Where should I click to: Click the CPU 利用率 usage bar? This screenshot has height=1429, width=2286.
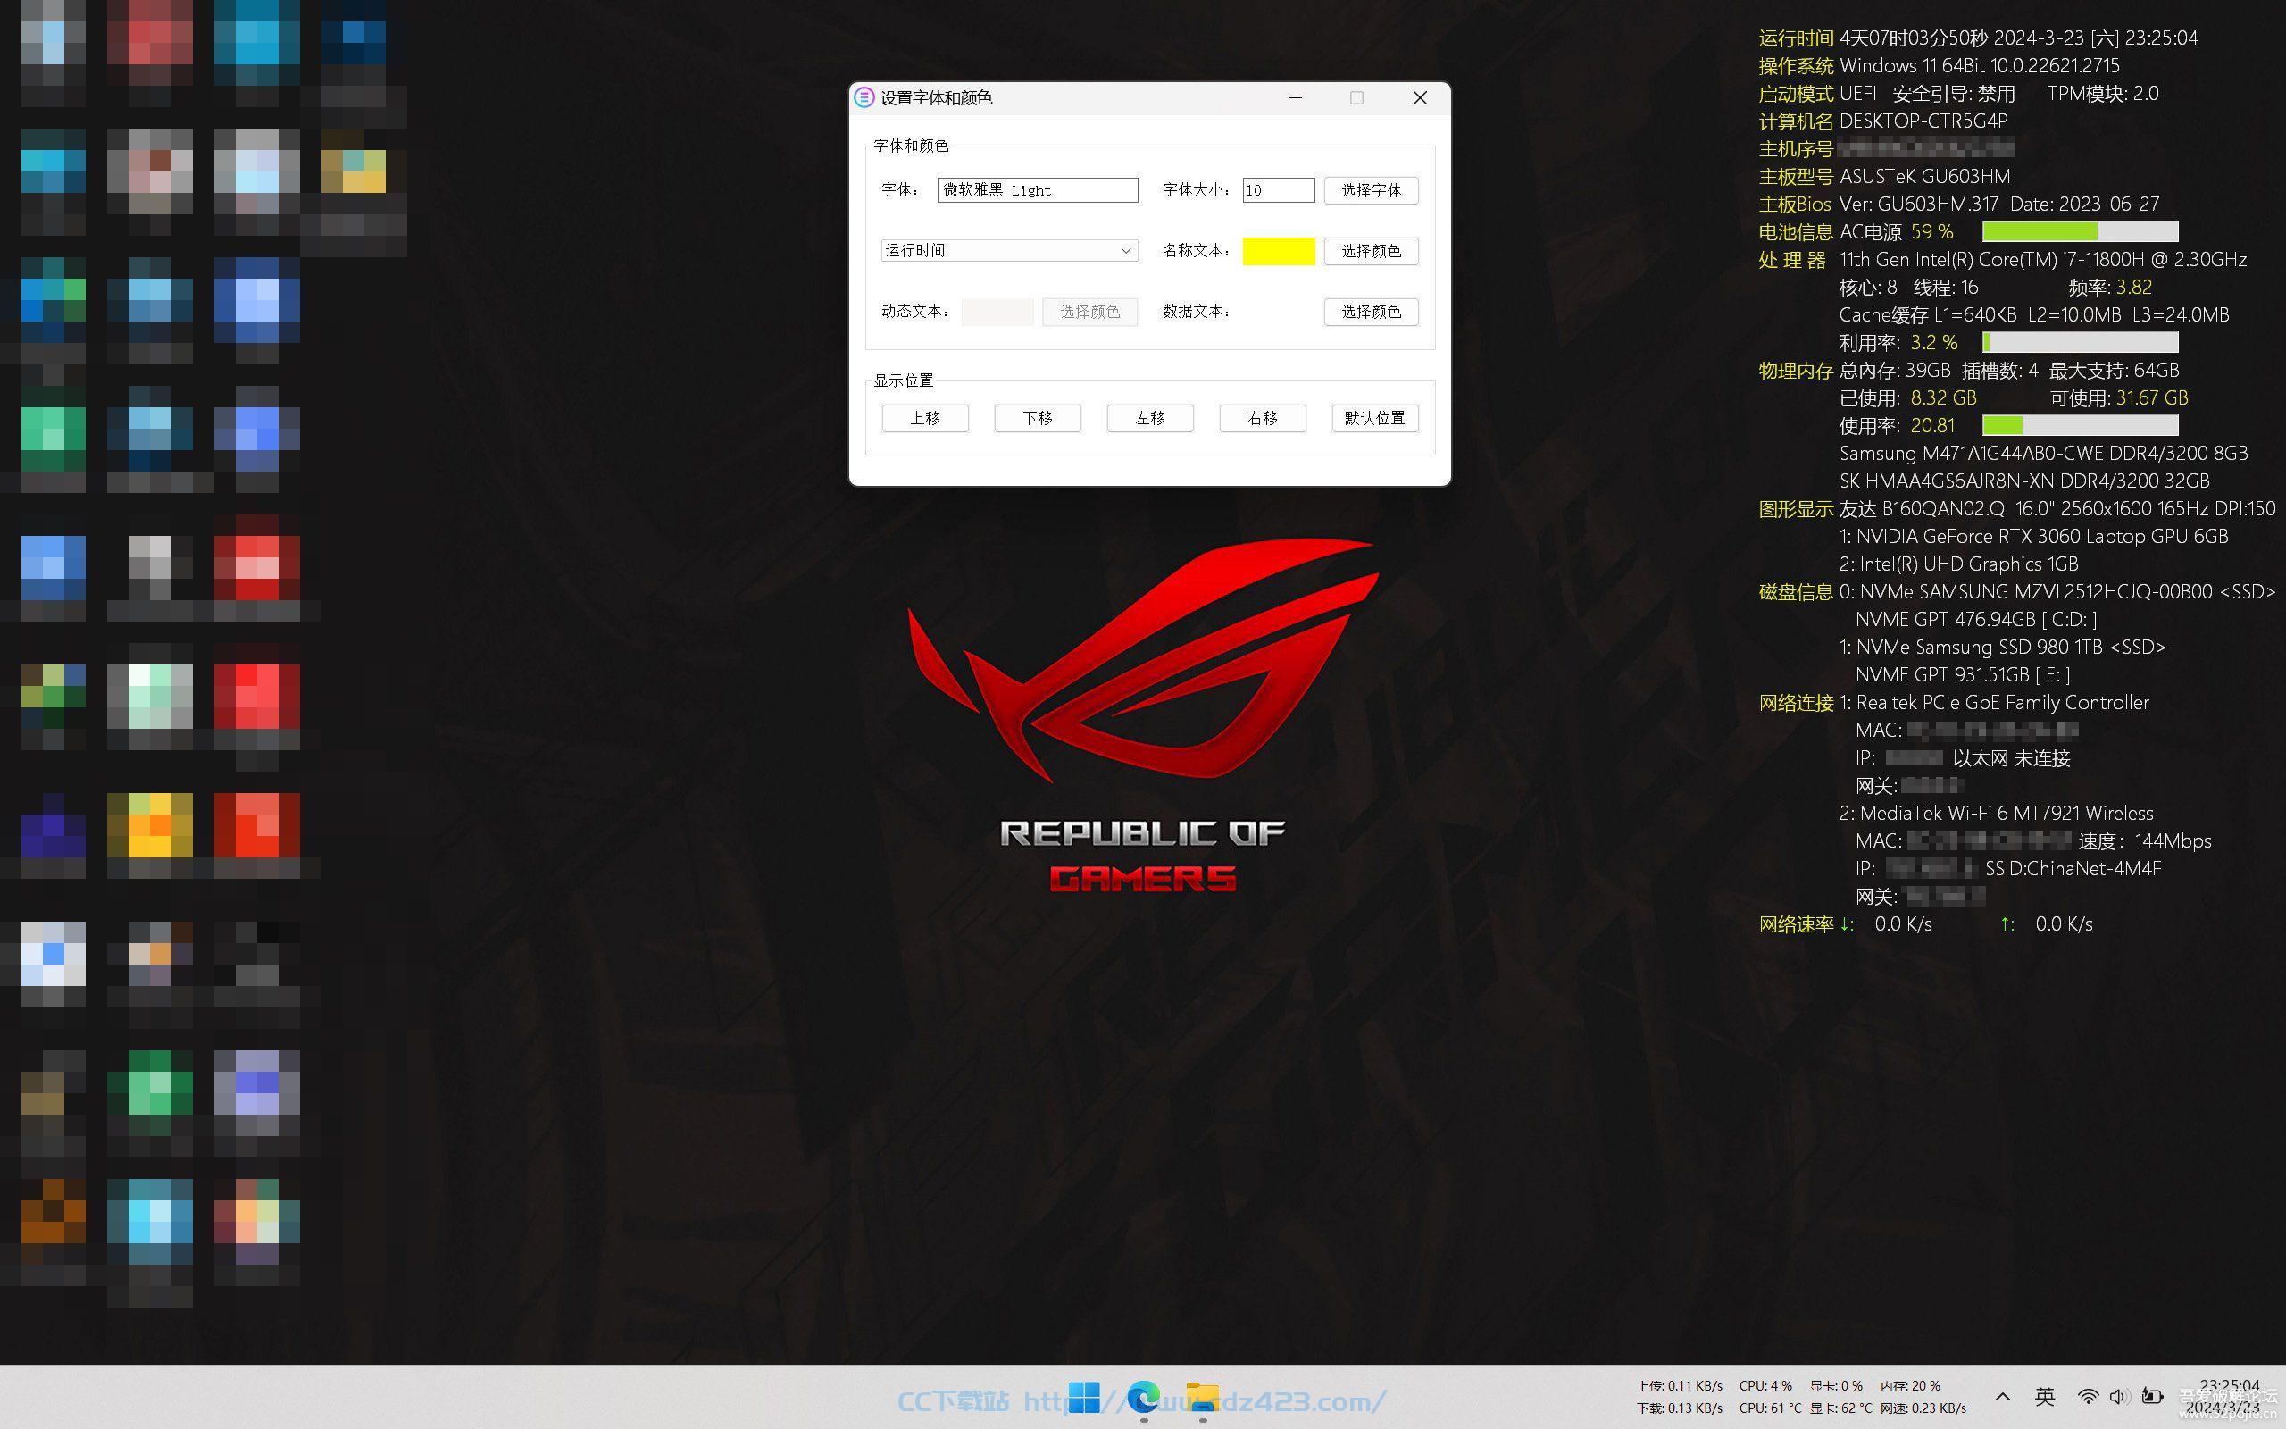pos(2080,342)
